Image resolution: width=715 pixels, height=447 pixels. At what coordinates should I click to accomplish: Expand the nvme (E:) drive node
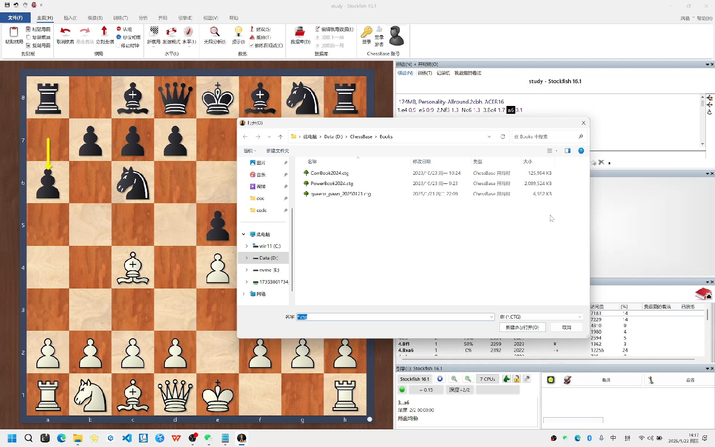(247, 270)
